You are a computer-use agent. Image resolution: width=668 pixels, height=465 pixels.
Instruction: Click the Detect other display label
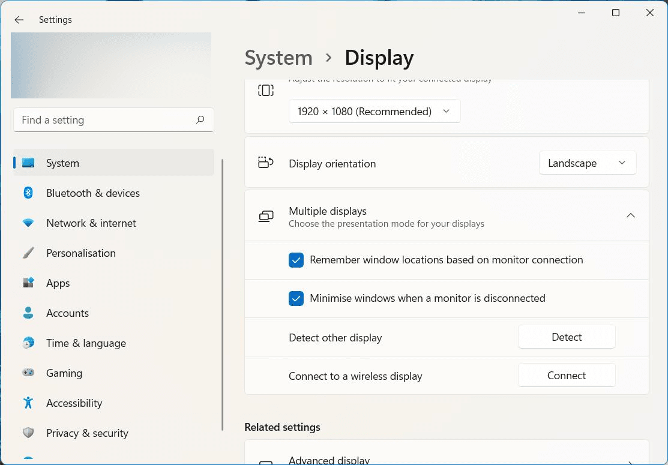pyautogui.click(x=336, y=338)
